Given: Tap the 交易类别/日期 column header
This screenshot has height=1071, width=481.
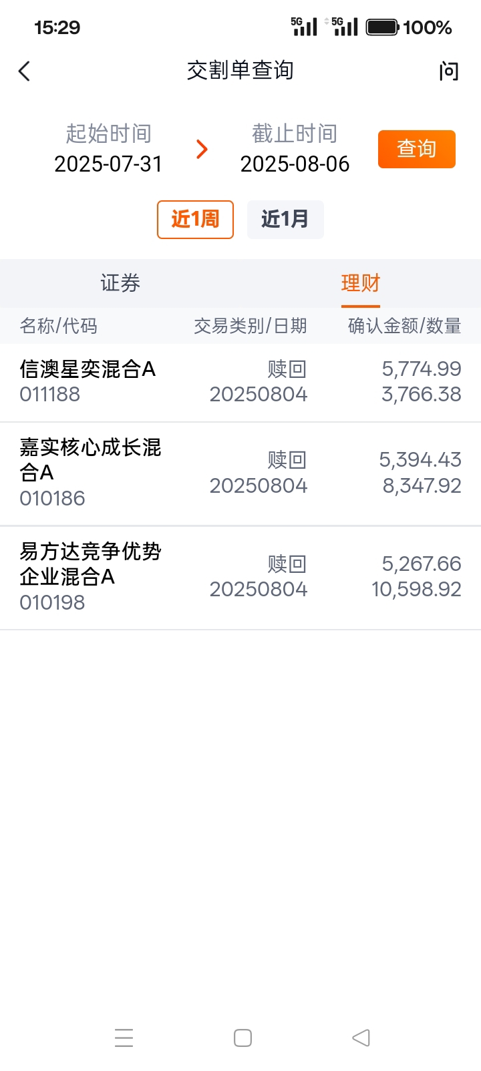Looking at the screenshot, I should (x=251, y=326).
